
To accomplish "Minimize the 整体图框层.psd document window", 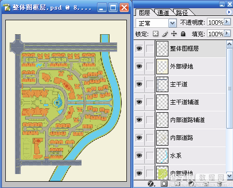I will (x=102, y=7).
